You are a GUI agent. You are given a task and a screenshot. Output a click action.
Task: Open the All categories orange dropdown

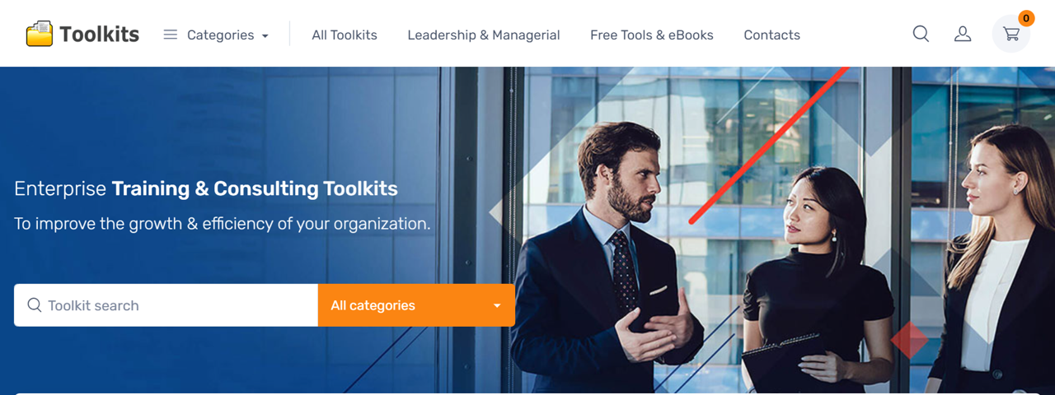pos(416,305)
